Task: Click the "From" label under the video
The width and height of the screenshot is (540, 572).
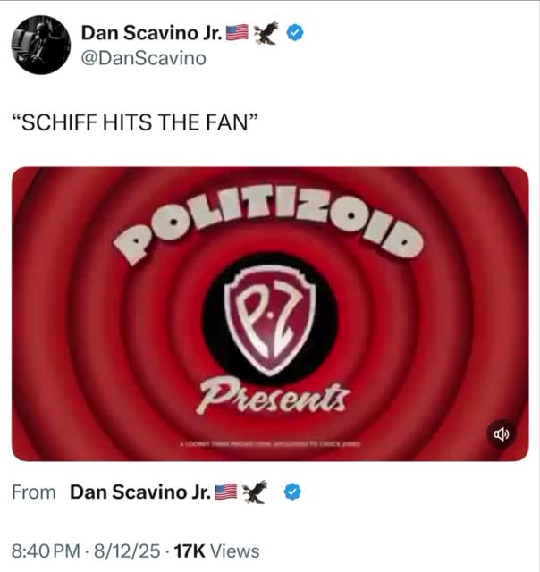Action: [x=34, y=492]
